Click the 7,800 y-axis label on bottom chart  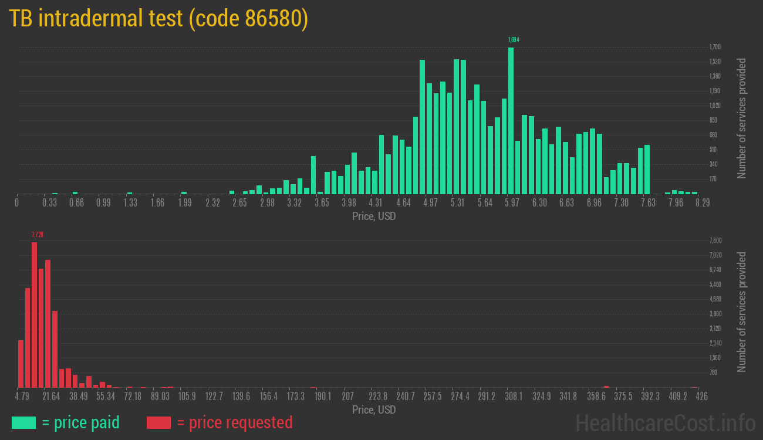pyautogui.click(x=715, y=241)
